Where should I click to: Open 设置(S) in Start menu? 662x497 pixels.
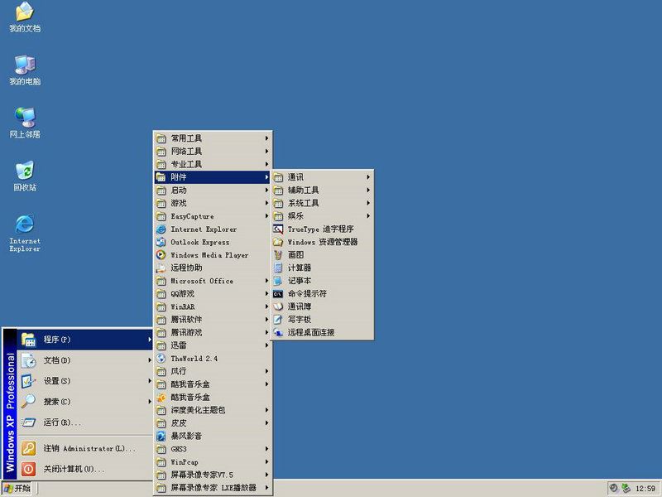(x=85, y=381)
